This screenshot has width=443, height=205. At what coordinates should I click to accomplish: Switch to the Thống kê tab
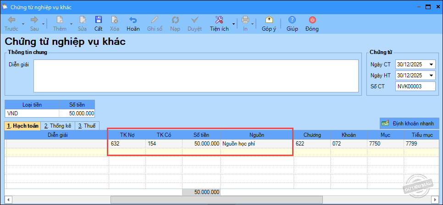[58, 126]
